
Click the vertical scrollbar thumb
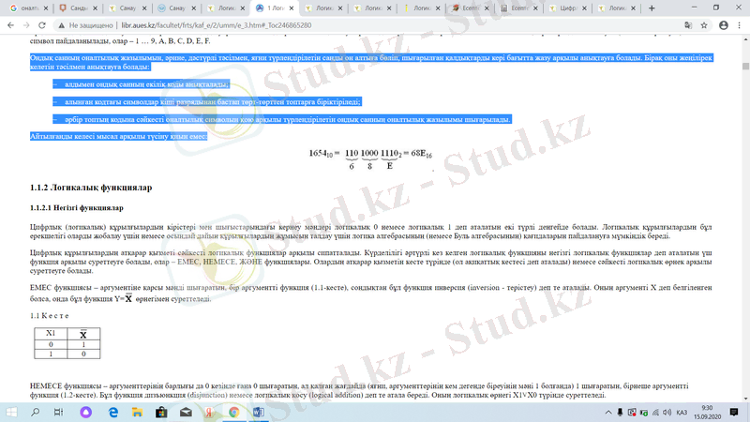pyautogui.click(x=745, y=66)
